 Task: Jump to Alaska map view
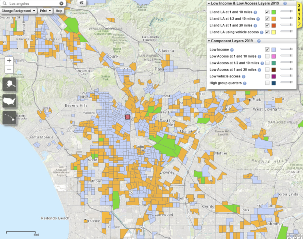point(9,84)
